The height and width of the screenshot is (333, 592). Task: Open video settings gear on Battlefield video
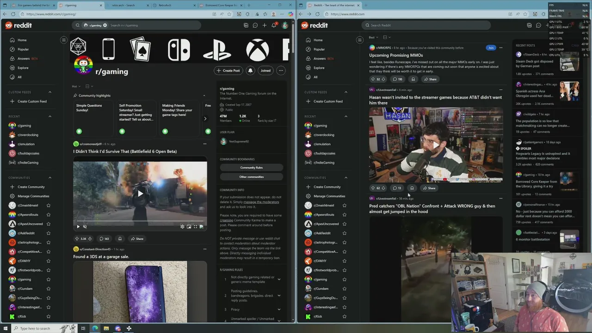pos(182,227)
